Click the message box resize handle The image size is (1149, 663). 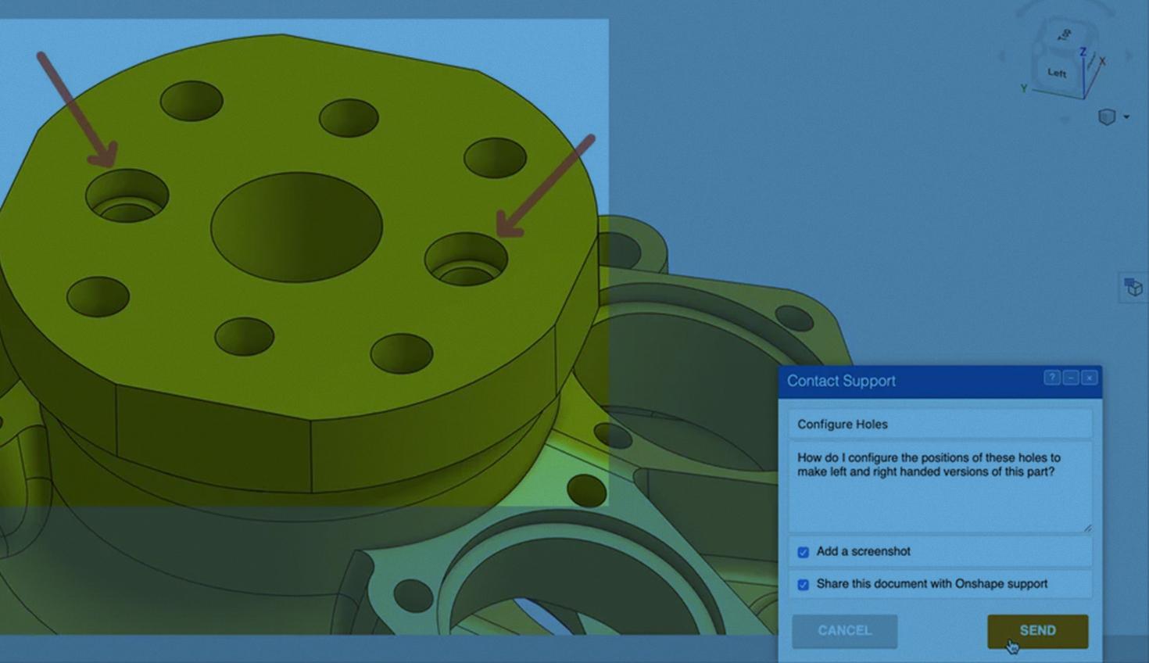tap(1086, 529)
